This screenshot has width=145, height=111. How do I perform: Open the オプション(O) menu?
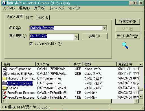click(57, 8)
